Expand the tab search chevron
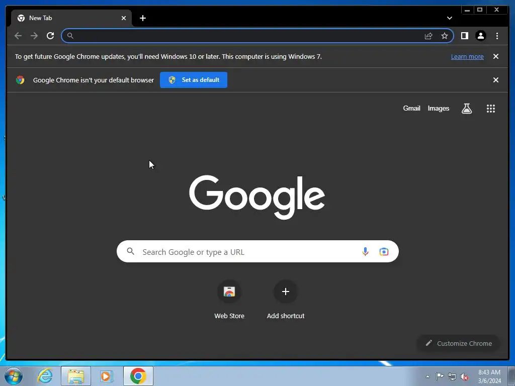The height and width of the screenshot is (386, 515). [x=449, y=18]
